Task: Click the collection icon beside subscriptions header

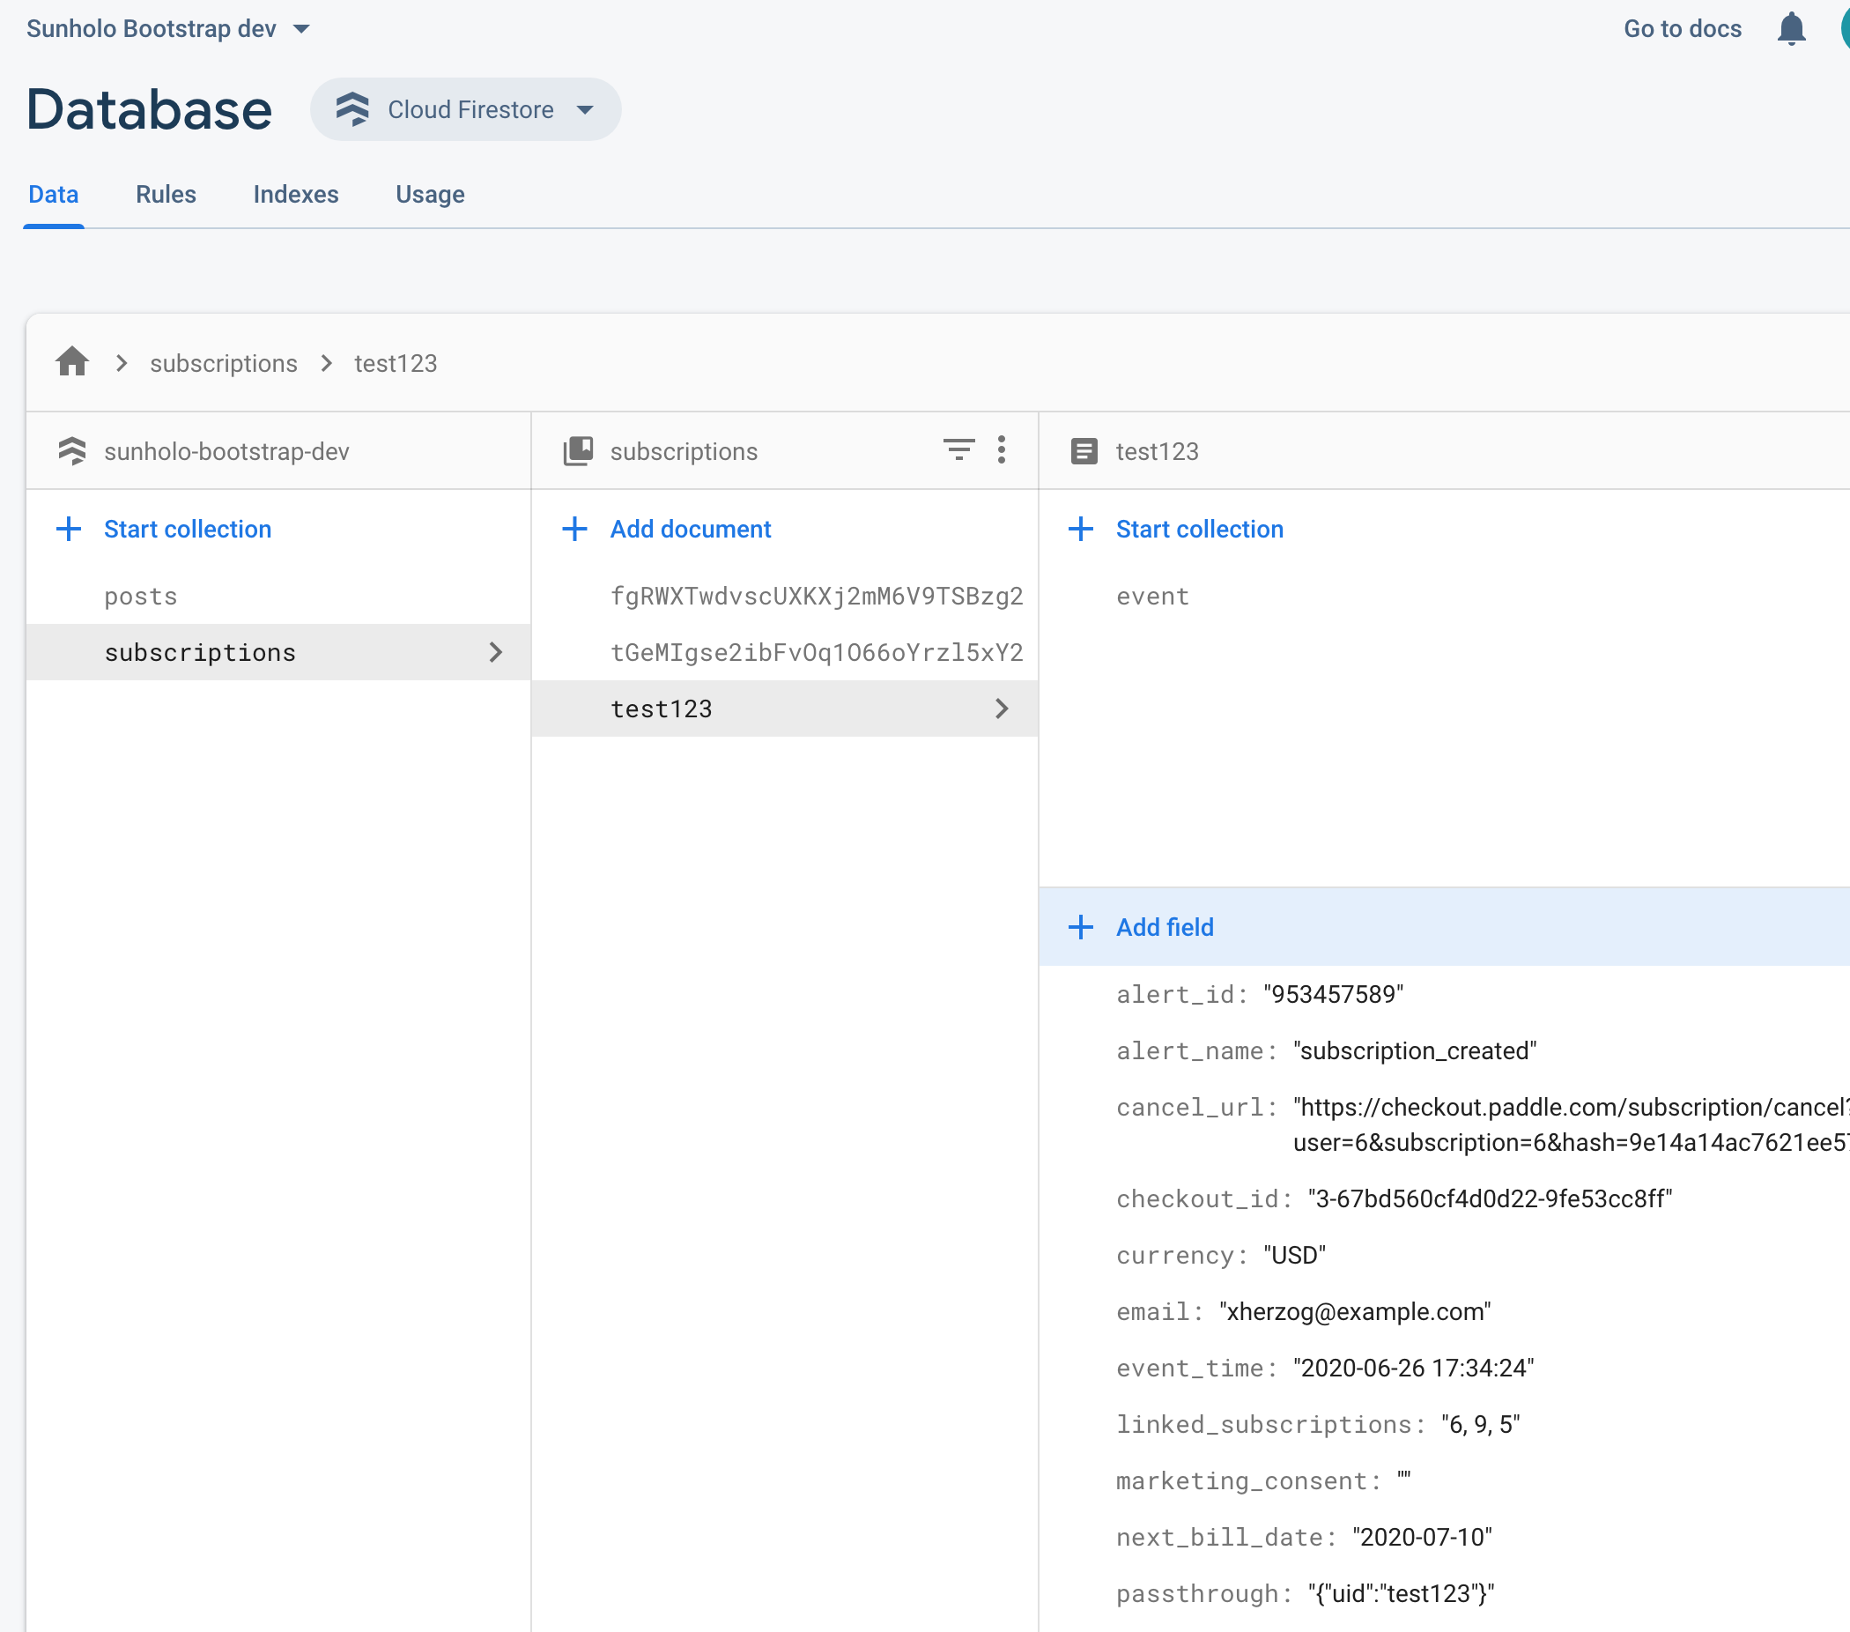Action: click(579, 451)
